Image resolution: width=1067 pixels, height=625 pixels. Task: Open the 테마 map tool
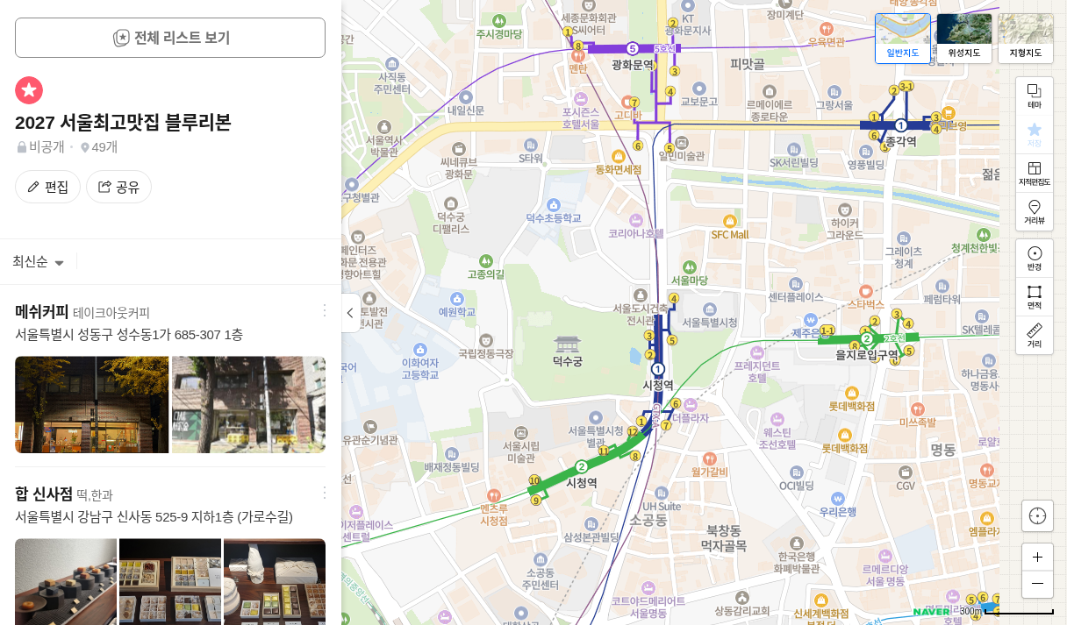tap(1035, 96)
